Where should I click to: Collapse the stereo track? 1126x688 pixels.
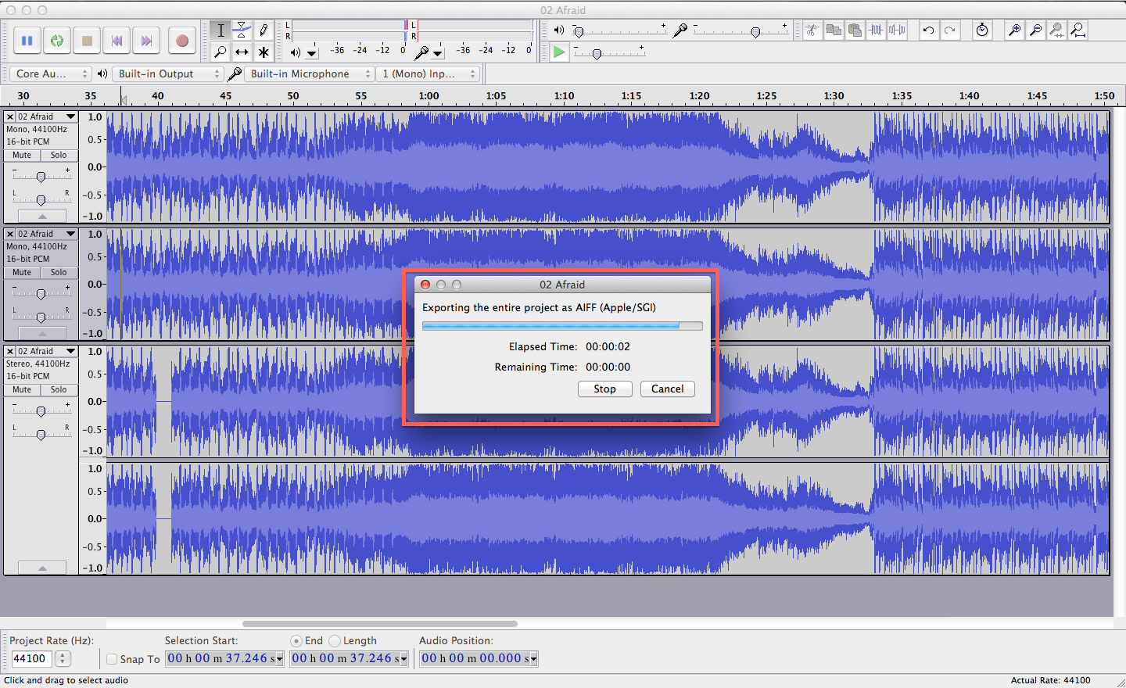pos(42,568)
